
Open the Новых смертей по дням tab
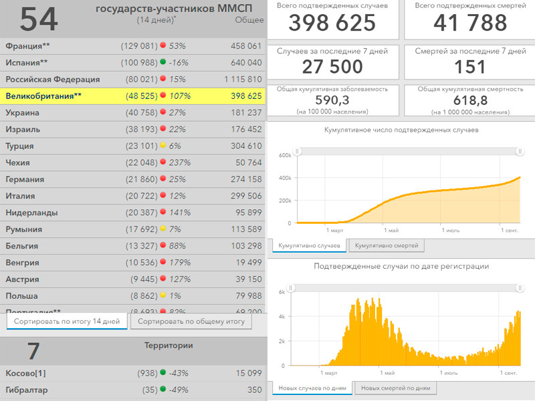click(x=395, y=388)
